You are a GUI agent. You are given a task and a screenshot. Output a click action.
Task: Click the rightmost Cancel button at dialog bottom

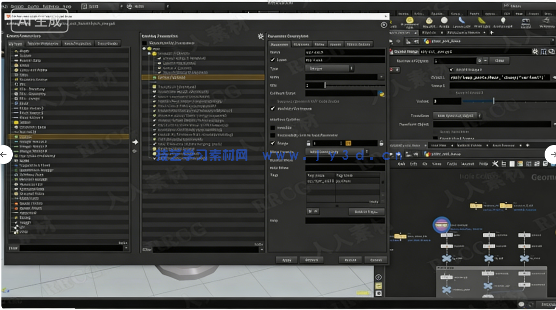pyautogui.click(x=376, y=260)
